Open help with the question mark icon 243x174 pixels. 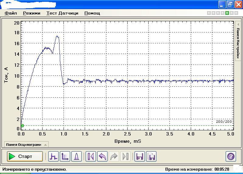pyautogui.click(x=231, y=156)
